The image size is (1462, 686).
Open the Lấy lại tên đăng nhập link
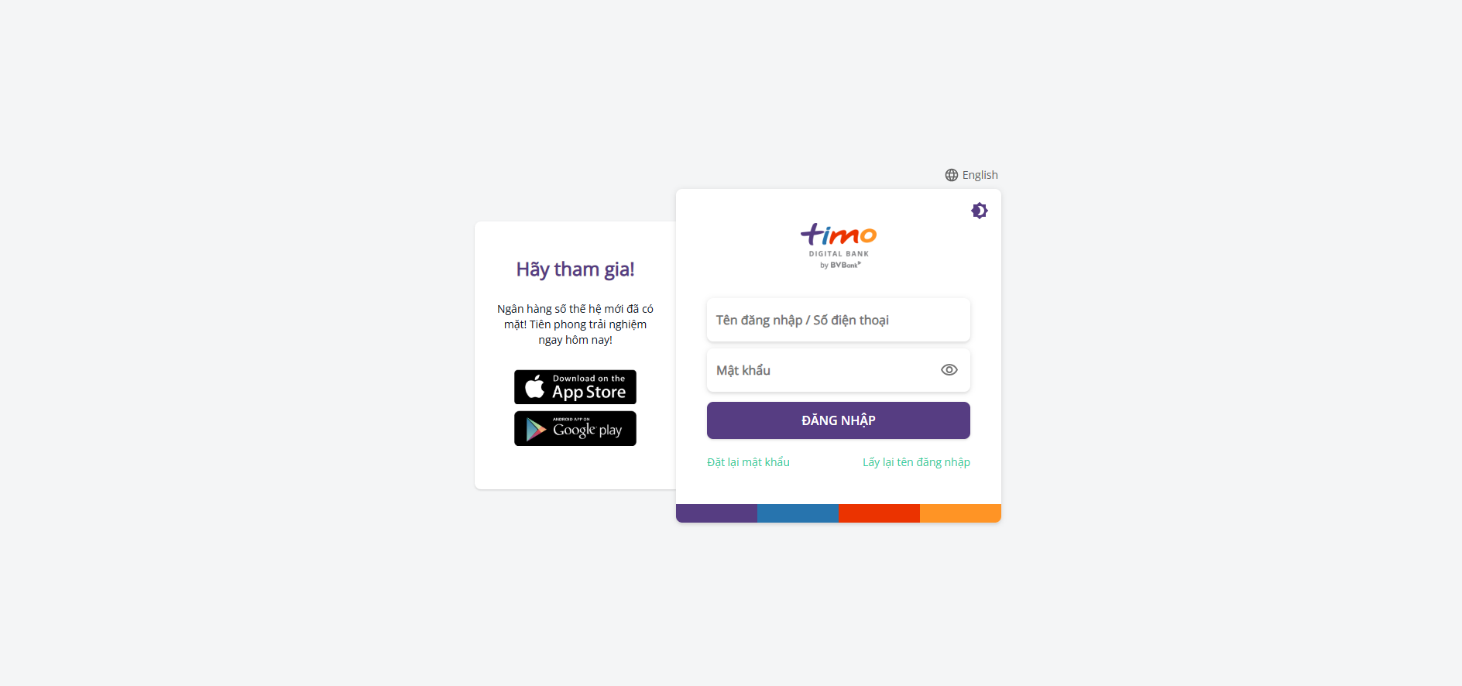pyautogui.click(x=916, y=462)
